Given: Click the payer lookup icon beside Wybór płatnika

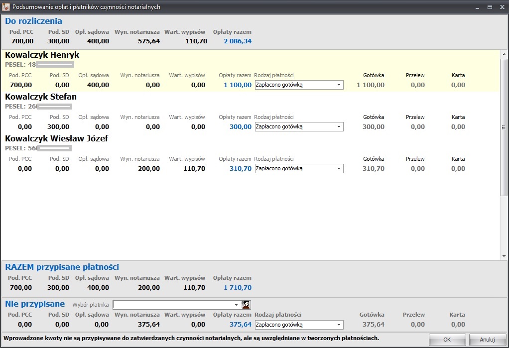Looking at the screenshot, I should click(246, 305).
